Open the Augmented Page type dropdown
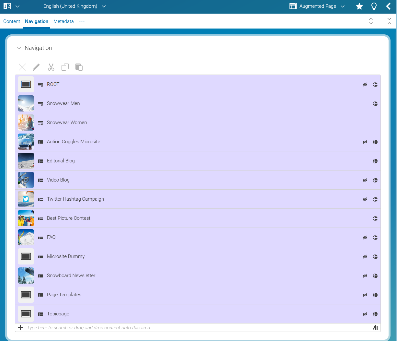The width and height of the screenshot is (397, 341). (317, 6)
